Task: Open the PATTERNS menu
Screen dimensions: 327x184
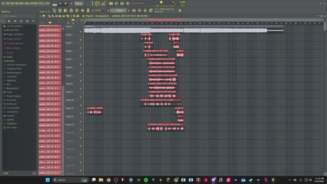Action: tap(19, 3)
